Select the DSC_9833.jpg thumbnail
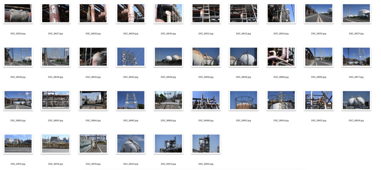 tap(243, 13)
